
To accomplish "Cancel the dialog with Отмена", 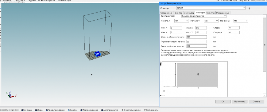I will pos(256,102).
